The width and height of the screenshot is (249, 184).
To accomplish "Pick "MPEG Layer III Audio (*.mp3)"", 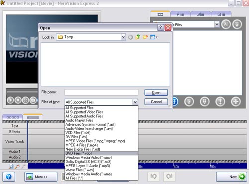I will pos(102,166).
